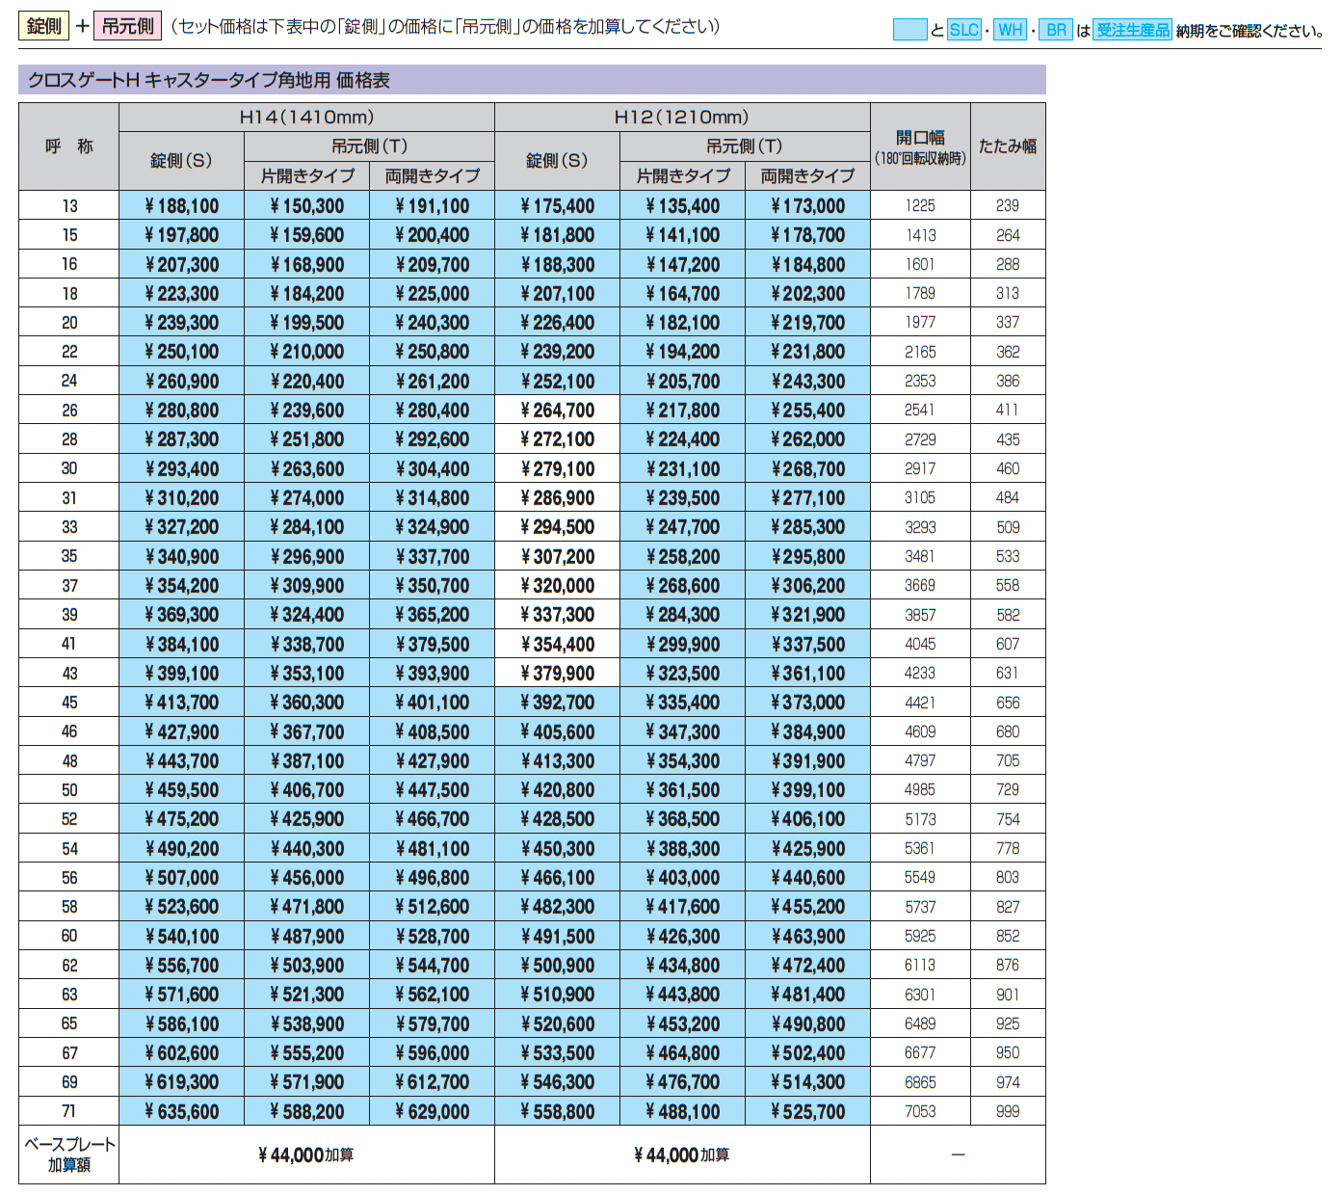Select row 71 in the 呼称 column
1343x1195 pixels.
point(68,1112)
